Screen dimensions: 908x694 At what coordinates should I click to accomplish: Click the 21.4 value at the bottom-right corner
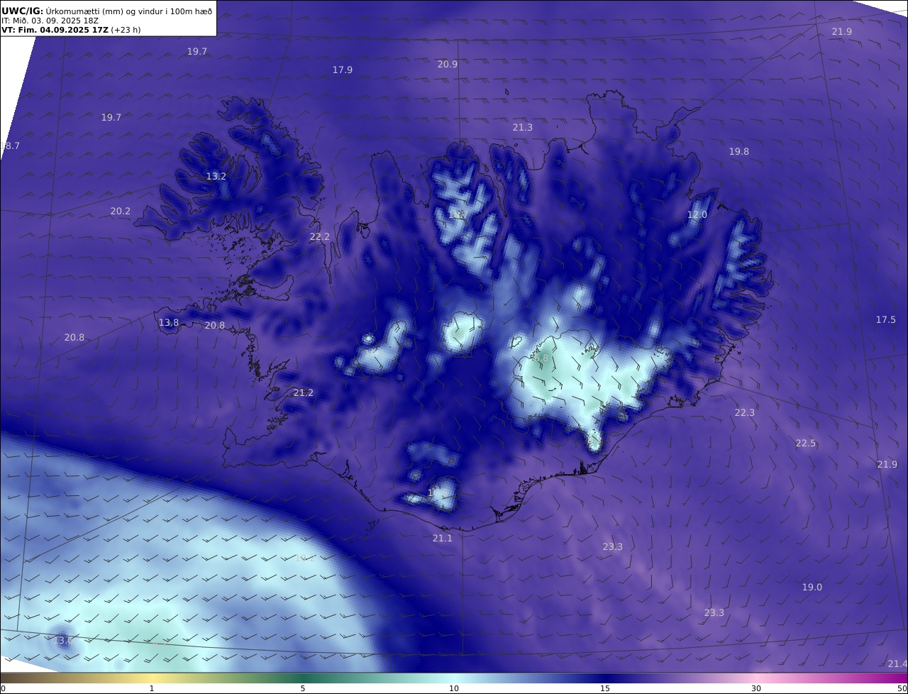coord(897,663)
